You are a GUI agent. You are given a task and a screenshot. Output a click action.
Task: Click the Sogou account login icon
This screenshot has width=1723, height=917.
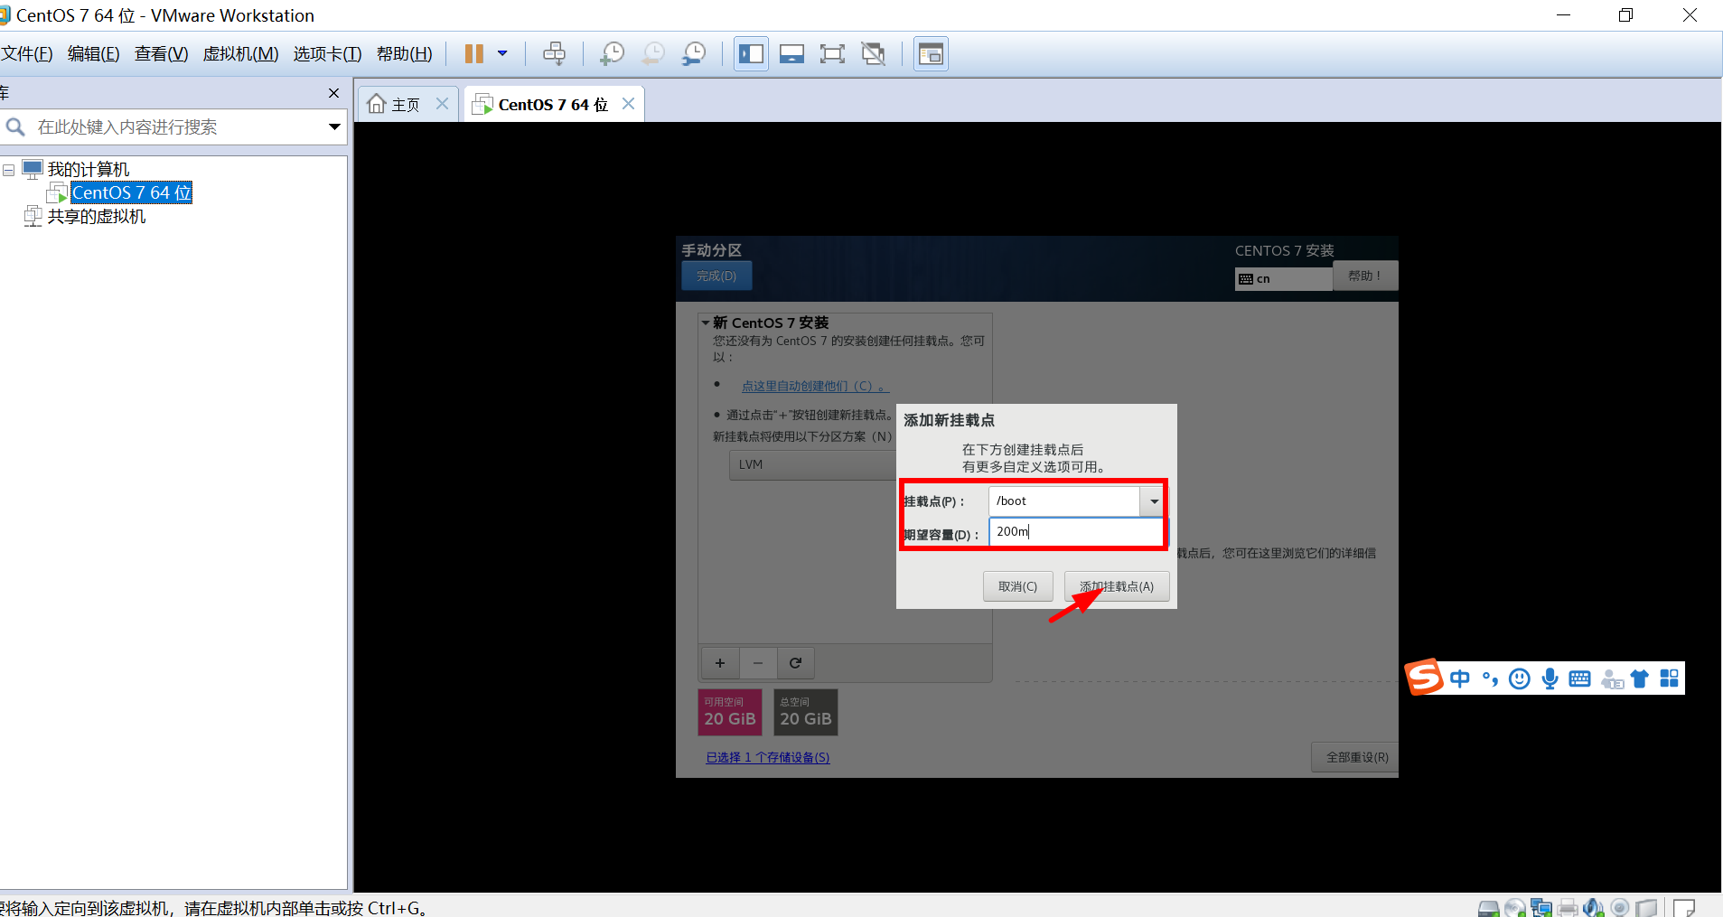[1612, 679]
